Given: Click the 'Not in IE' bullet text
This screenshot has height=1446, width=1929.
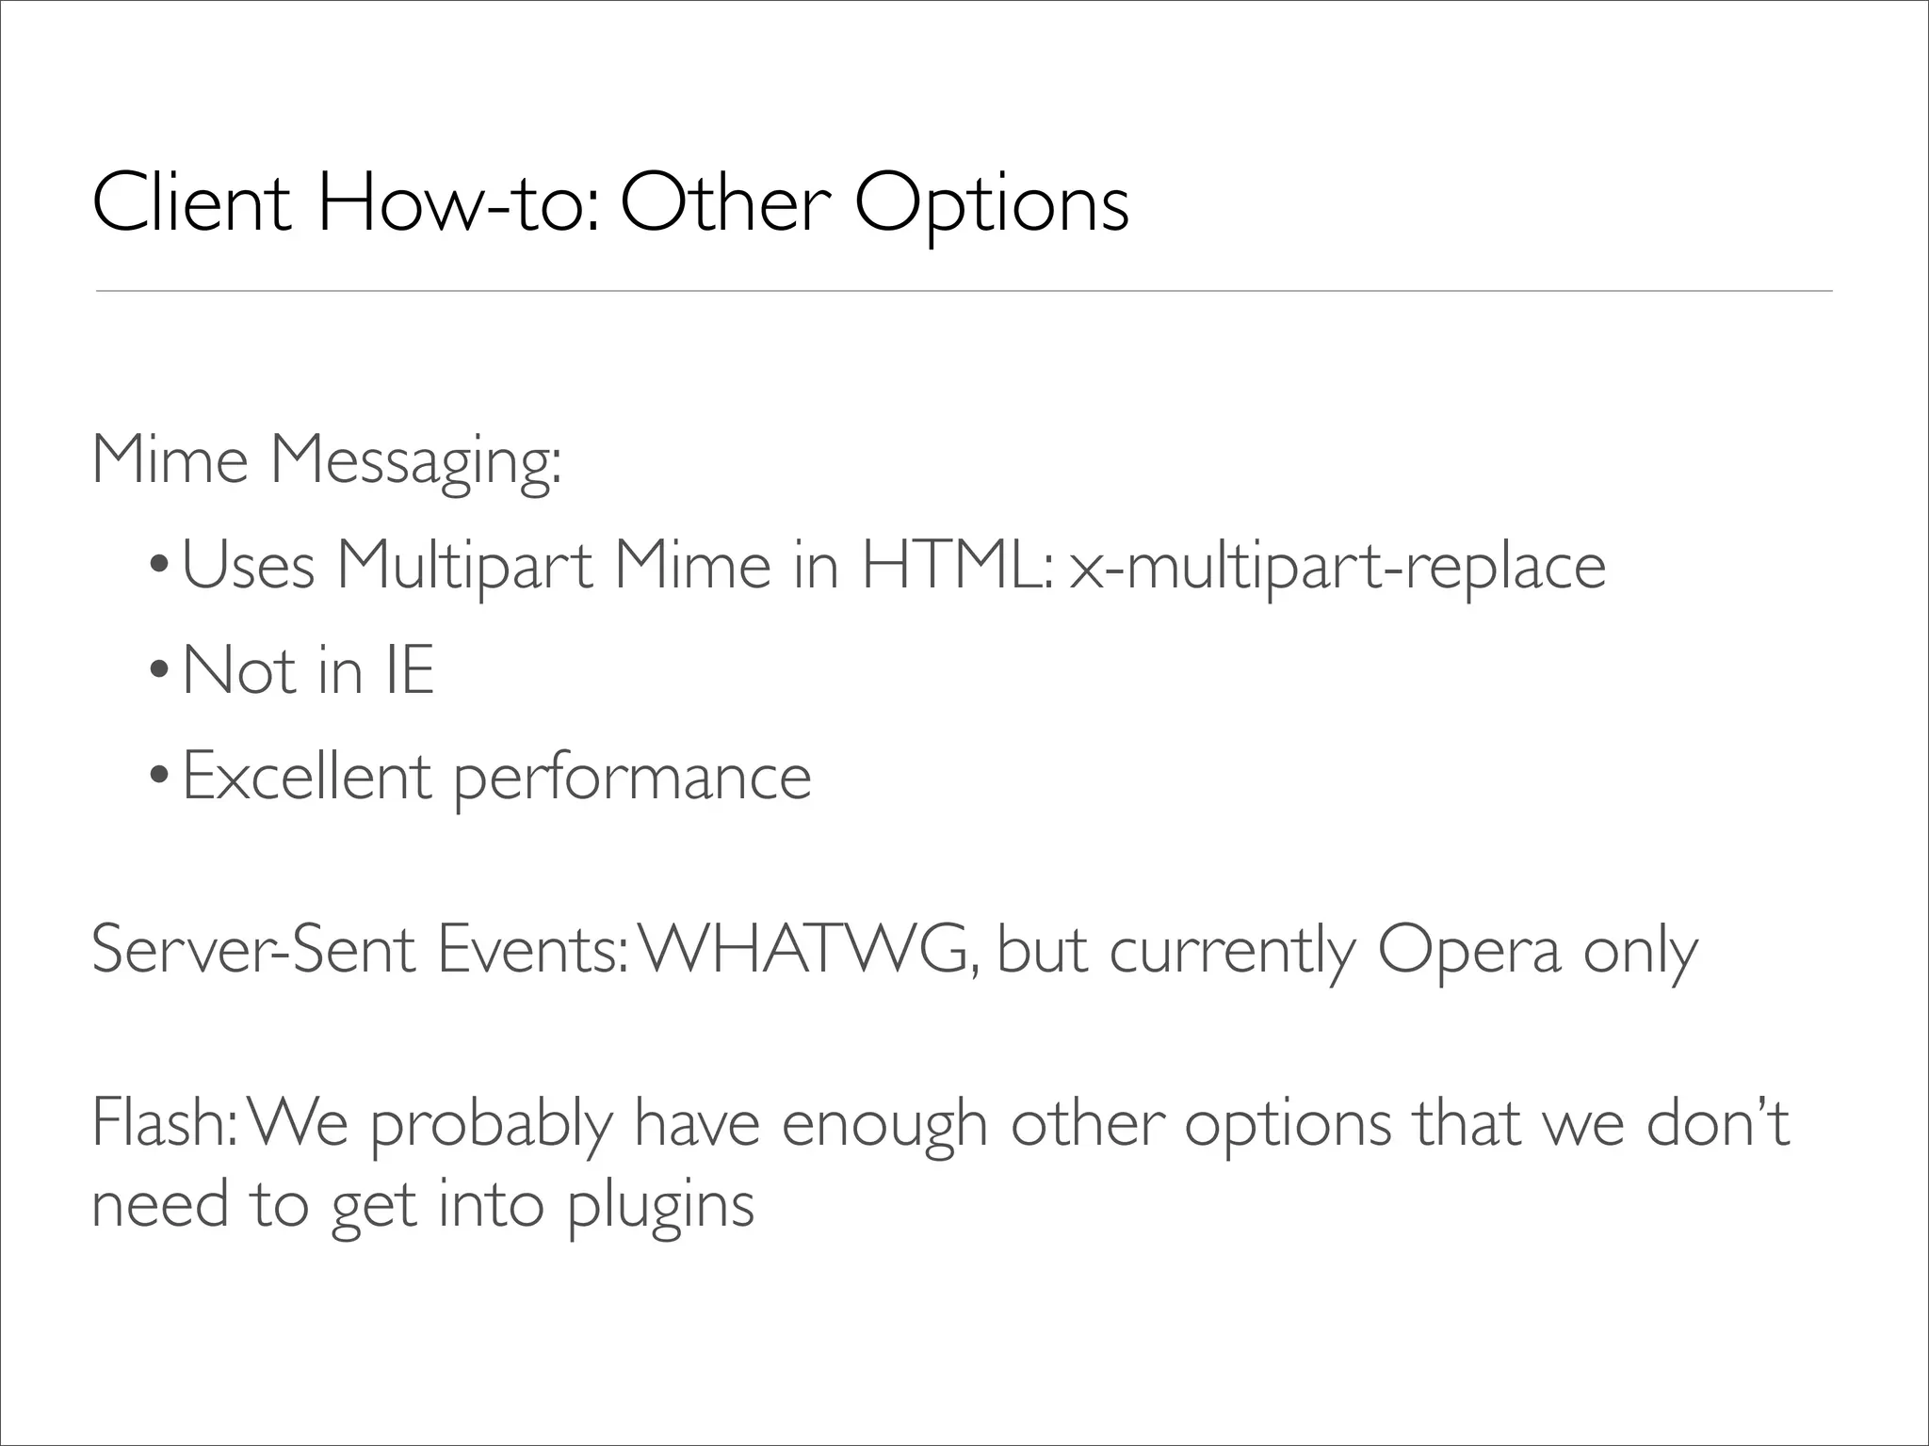Looking at the screenshot, I should point(308,670).
